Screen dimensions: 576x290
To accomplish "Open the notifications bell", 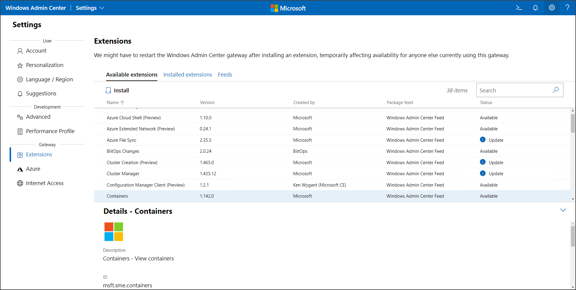I will [x=535, y=8].
